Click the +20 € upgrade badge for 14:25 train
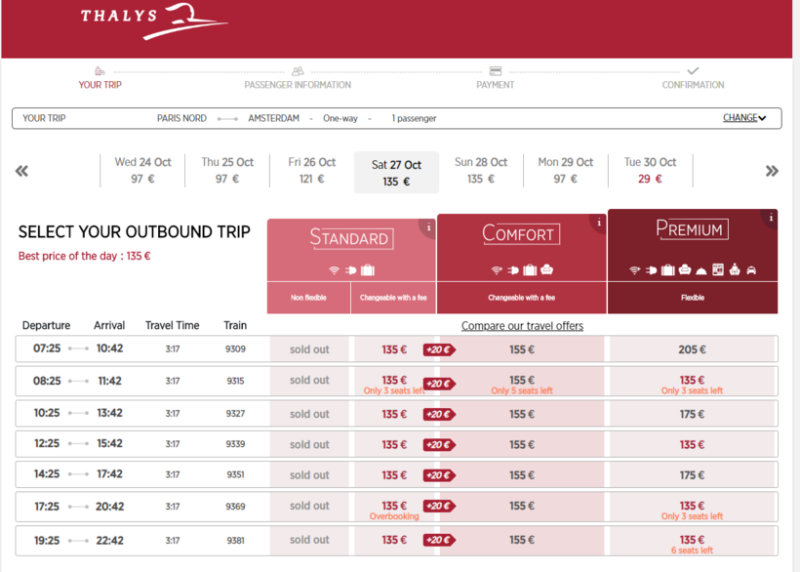This screenshot has height=572, width=800. [x=438, y=475]
